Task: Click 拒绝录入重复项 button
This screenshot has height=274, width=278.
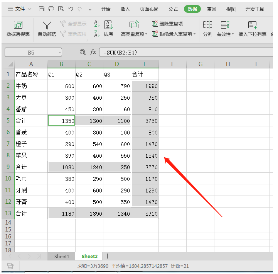Action: click(x=172, y=34)
